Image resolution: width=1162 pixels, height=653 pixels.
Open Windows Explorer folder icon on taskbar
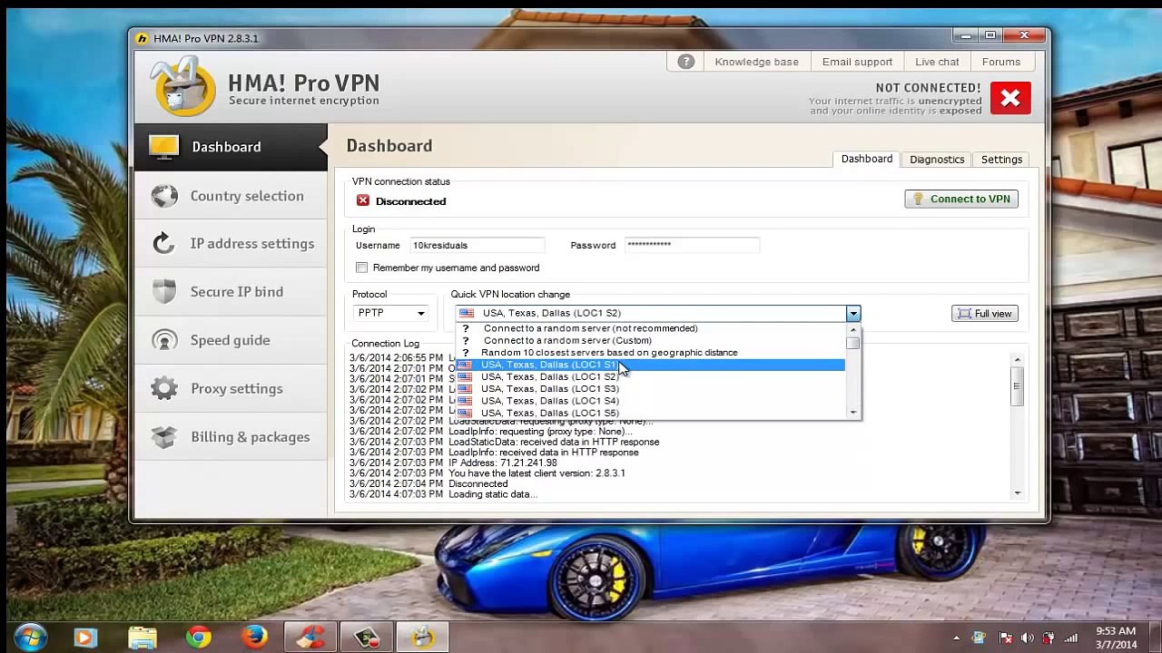point(143,637)
